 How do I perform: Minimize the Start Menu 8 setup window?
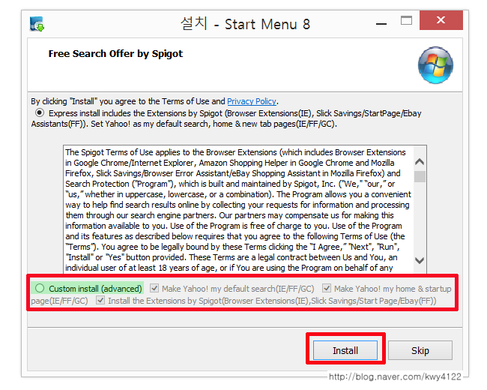(x=381, y=24)
